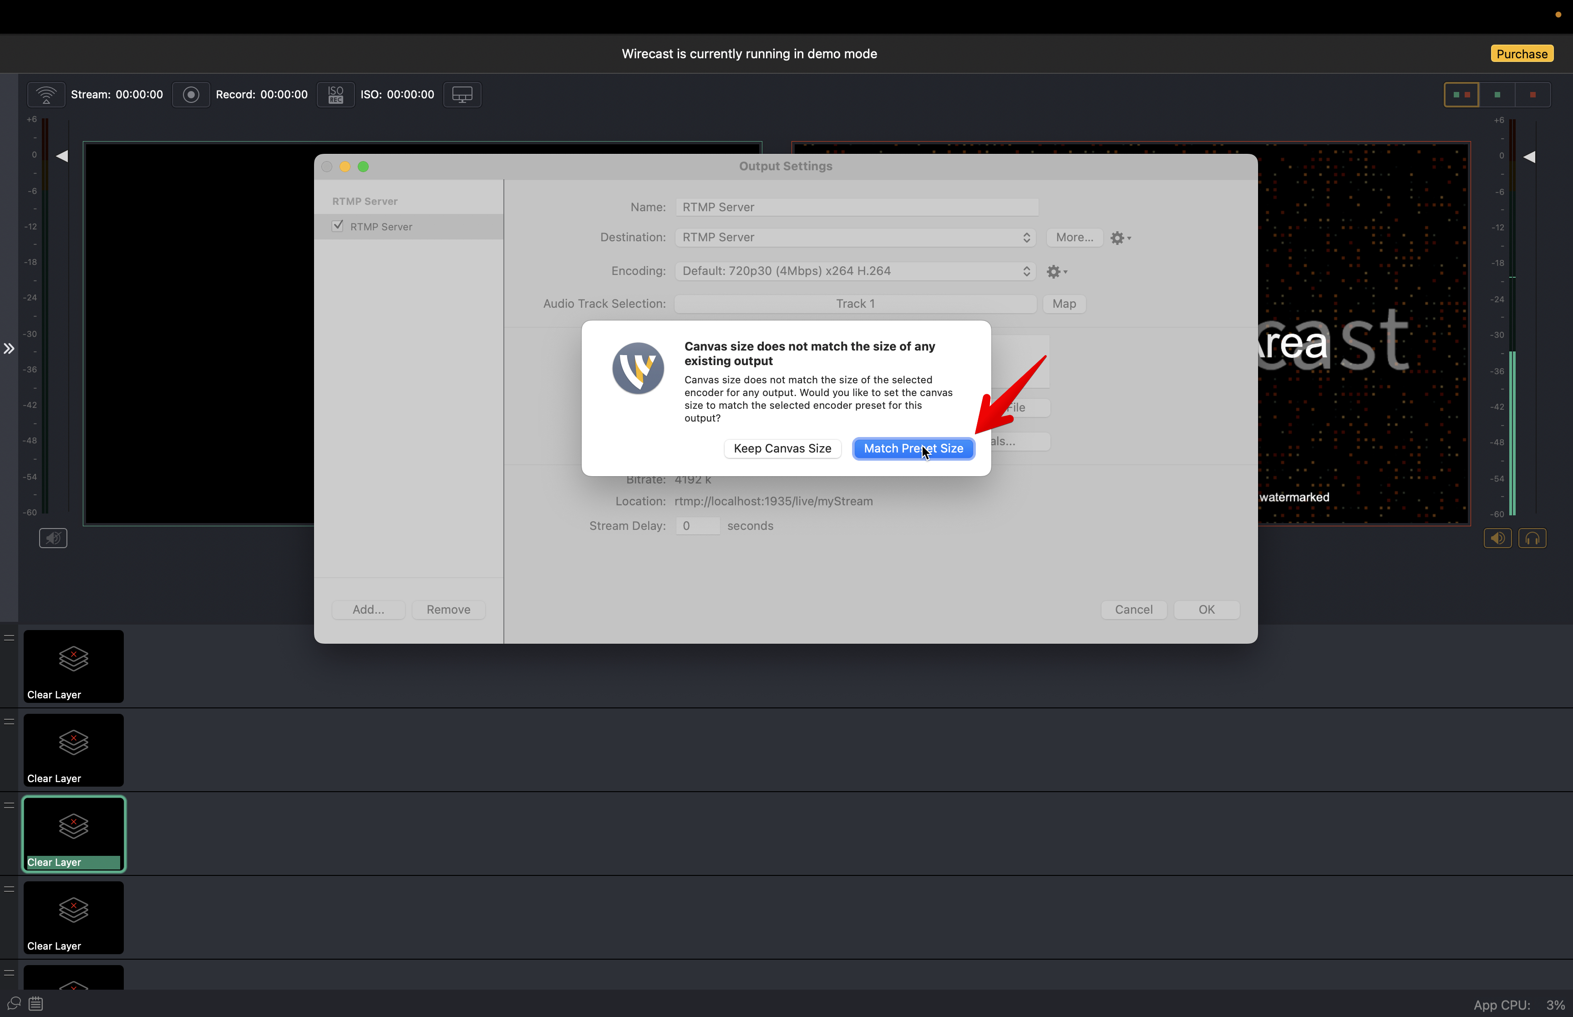
Task: Cancel the Output Settings dialog
Action: [x=1133, y=610]
